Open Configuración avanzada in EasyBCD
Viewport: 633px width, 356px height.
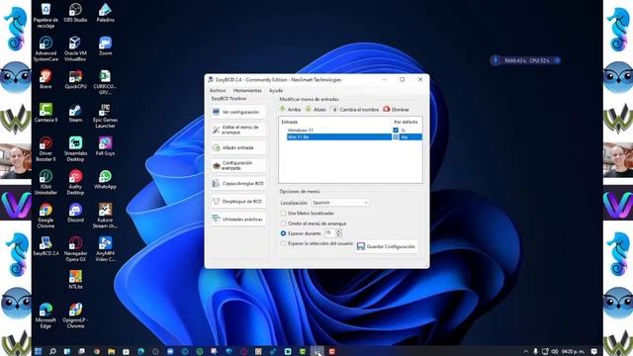pos(238,165)
